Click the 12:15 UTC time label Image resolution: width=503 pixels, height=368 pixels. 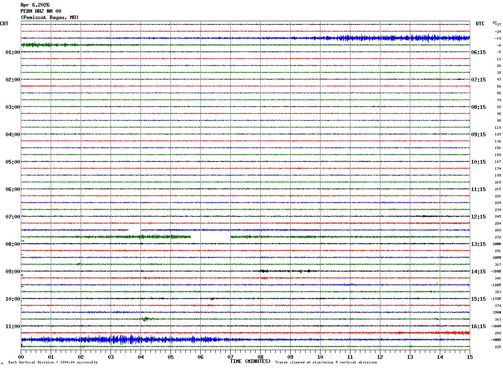click(x=478, y=217)
